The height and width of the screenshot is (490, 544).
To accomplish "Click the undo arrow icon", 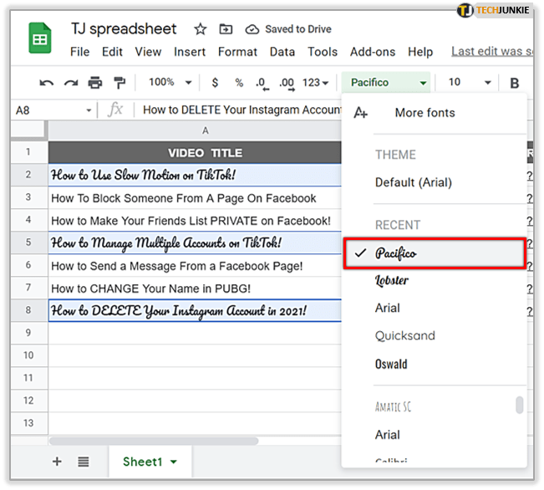I will [x=47, y=83].
